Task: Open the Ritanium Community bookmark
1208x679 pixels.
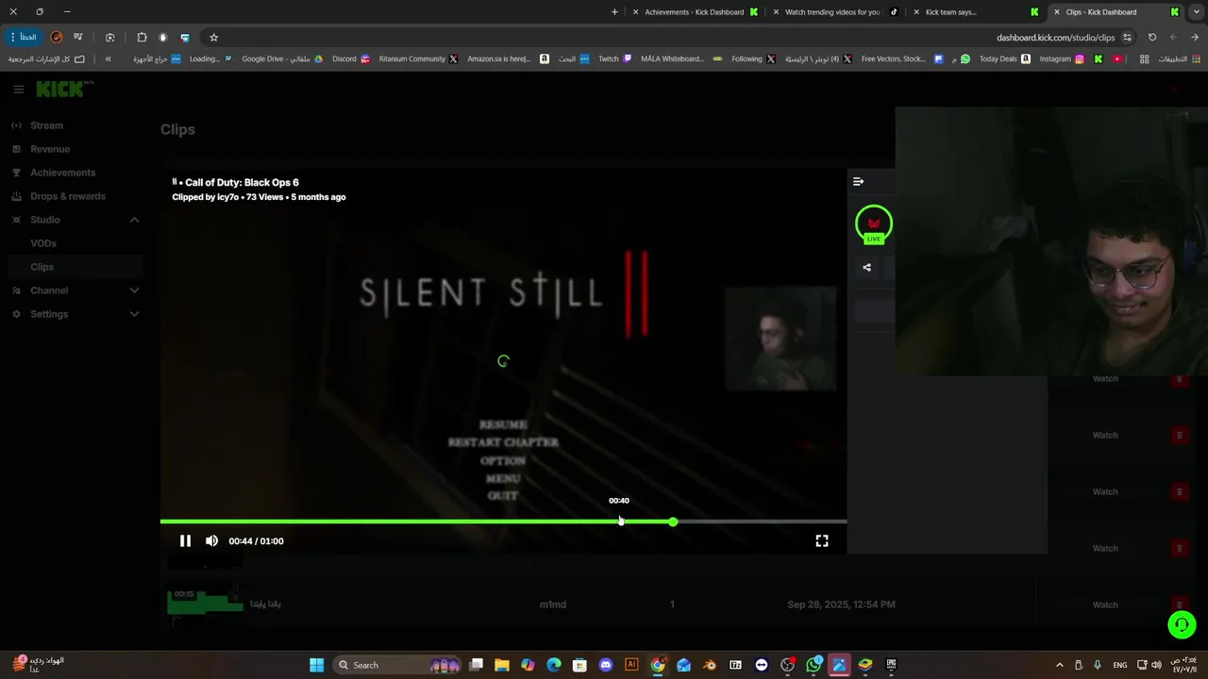Action: [x=418, y=58]
